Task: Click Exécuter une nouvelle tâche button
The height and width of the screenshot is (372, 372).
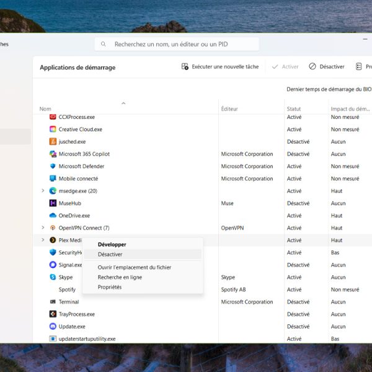Action: (x=220, y=67)
